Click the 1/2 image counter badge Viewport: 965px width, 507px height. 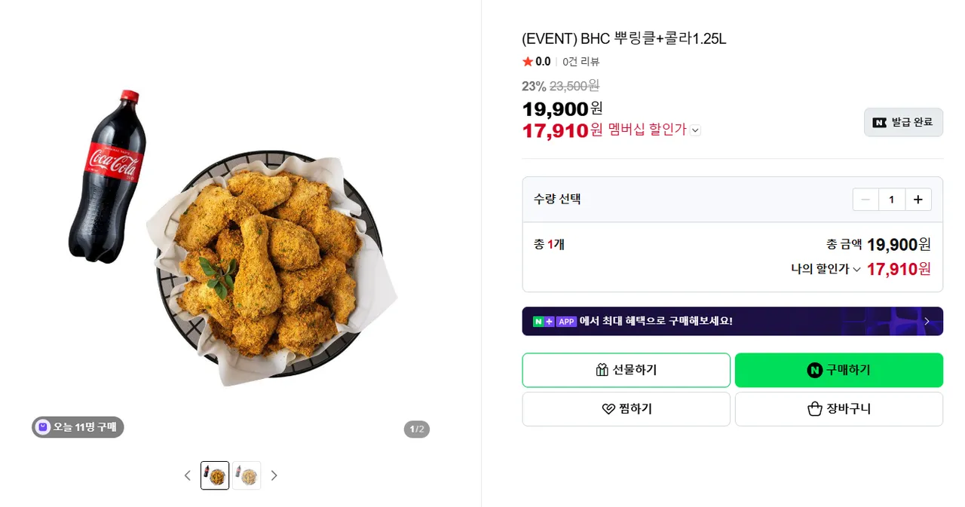(x=416, y=429)
